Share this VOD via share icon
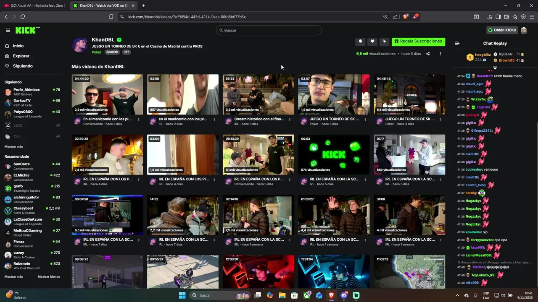This screenshot has width=538, height=302. pyautogui.click(x=428, y=54)
